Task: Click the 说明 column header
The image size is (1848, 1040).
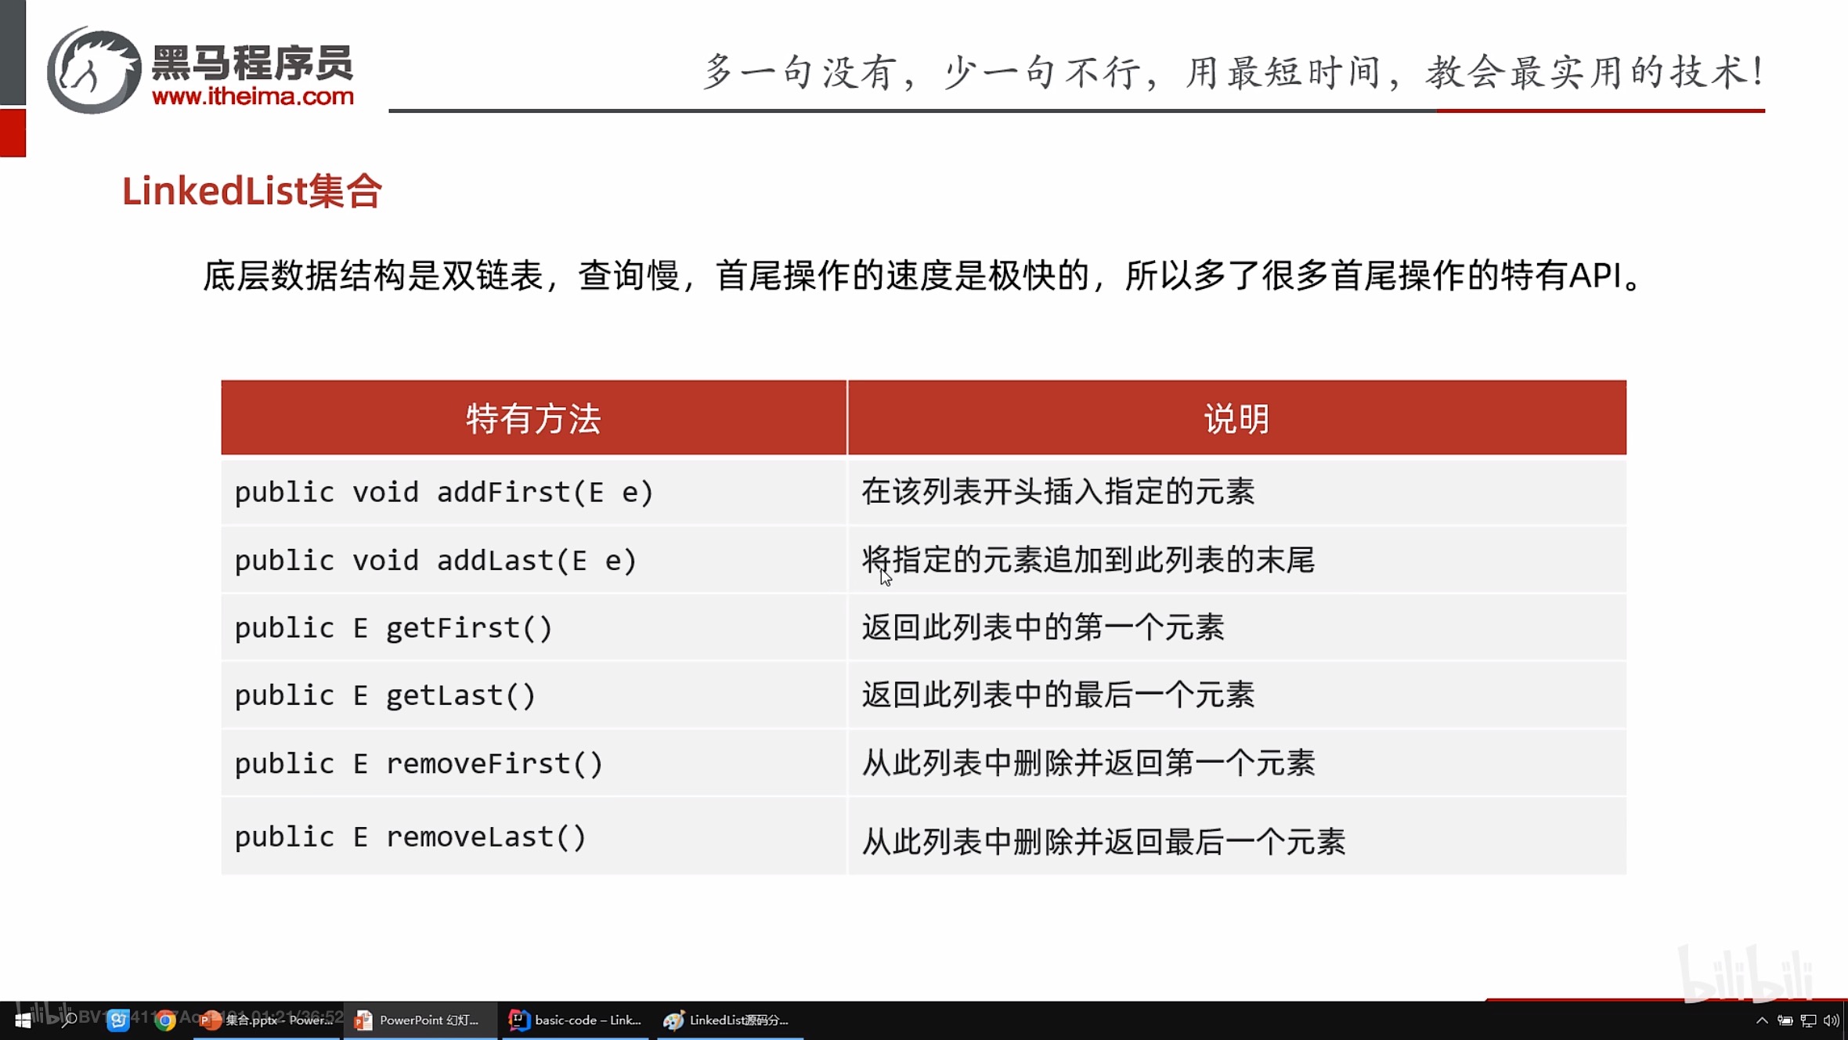Action: [x=1236, y=418]
